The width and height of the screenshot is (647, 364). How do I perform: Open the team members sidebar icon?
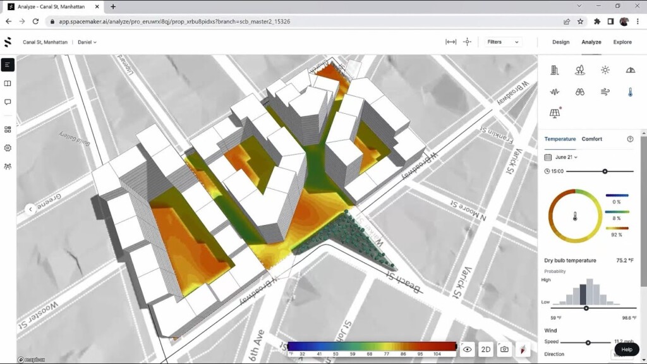[8, 166]
